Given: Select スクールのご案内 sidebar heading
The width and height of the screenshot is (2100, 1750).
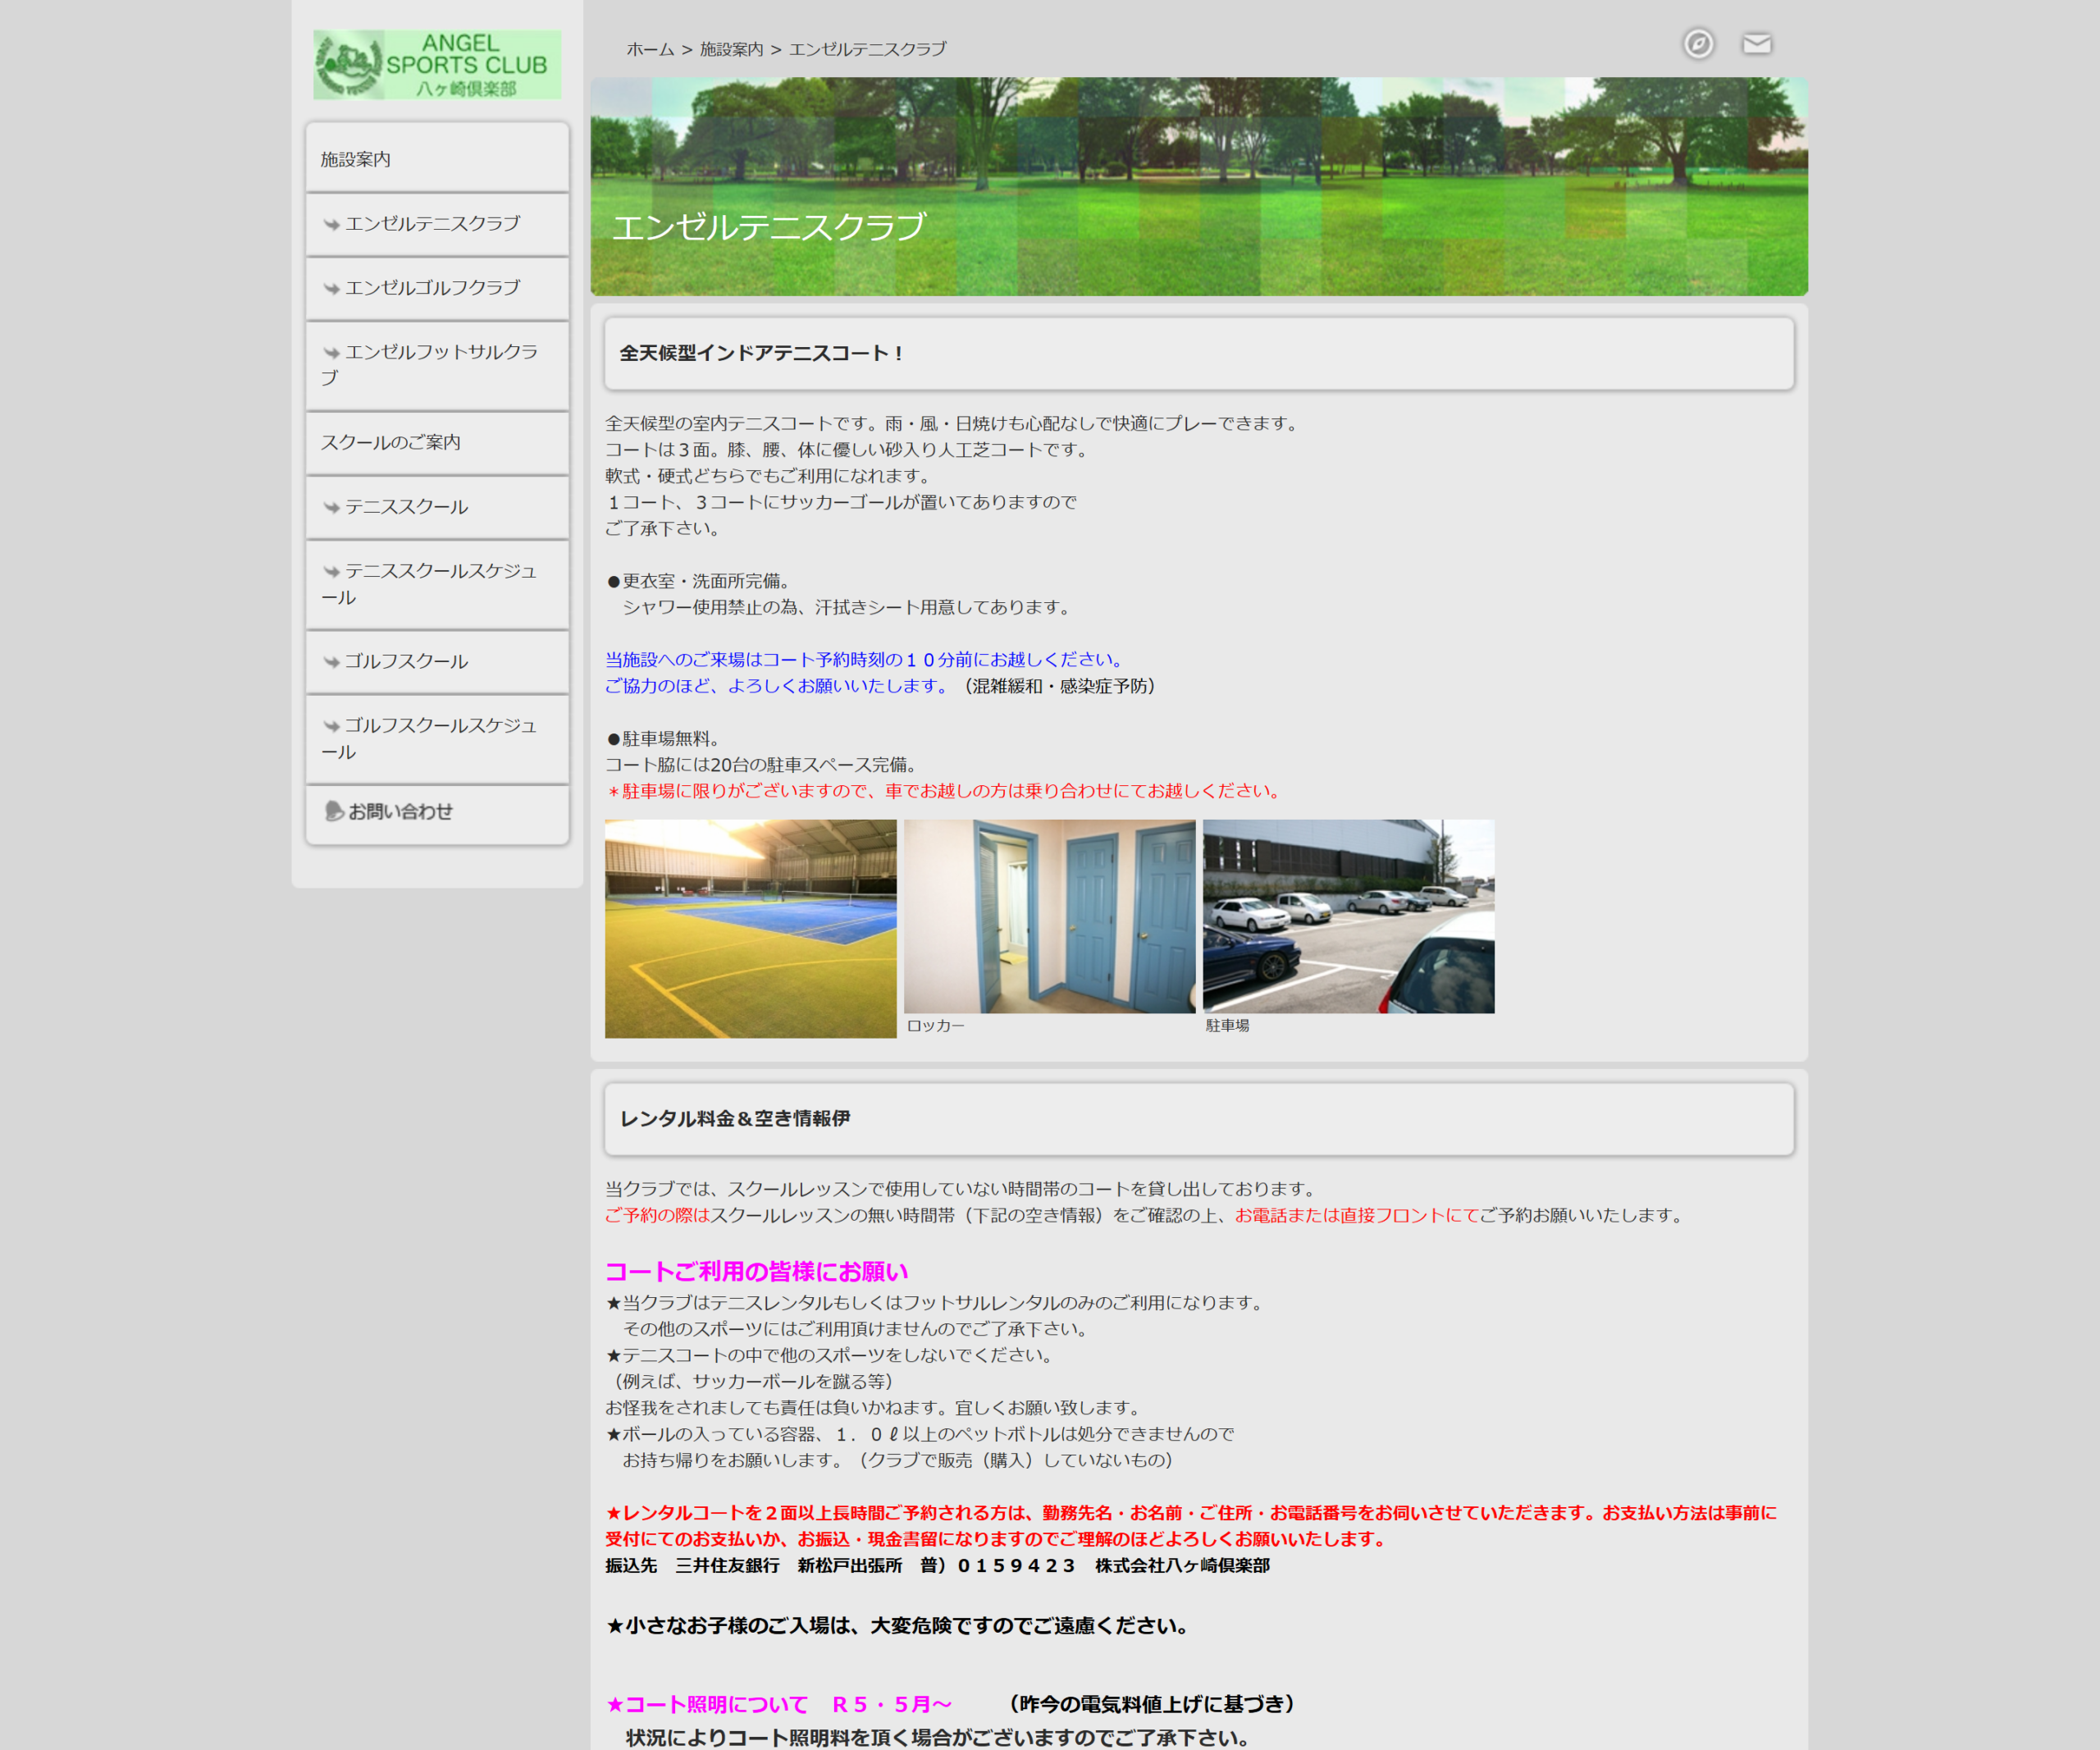Looking at the screenshot, I should click(x=437, y=442).
